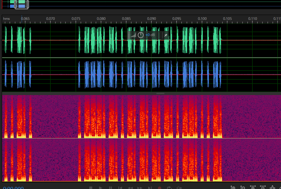
Task: Toggle Loop Playback in transport bar
Action: pos(169,188)
